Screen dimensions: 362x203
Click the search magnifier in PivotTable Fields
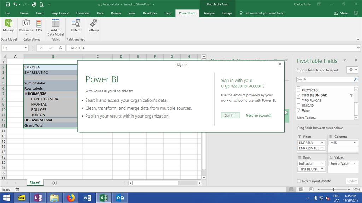356,79
